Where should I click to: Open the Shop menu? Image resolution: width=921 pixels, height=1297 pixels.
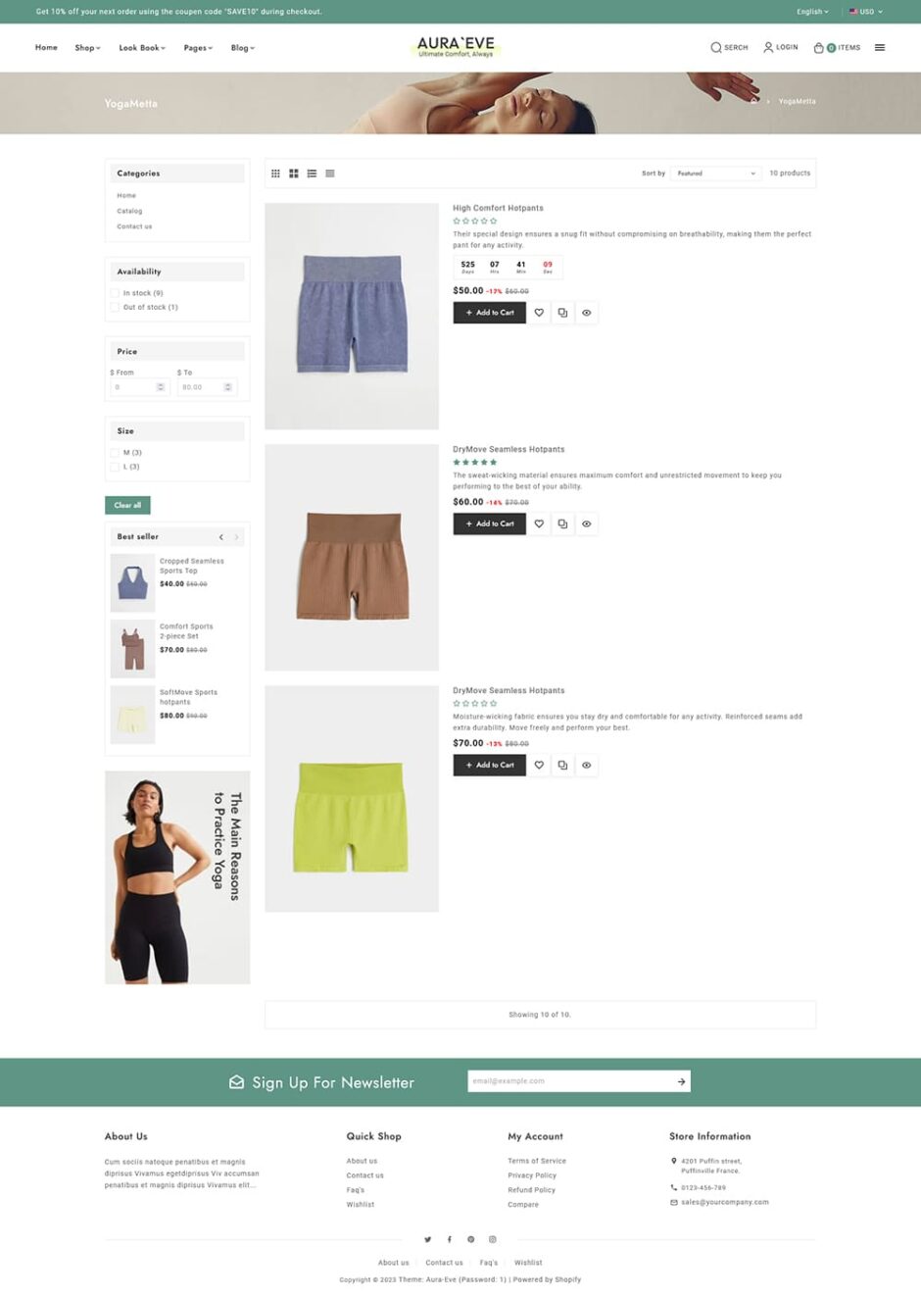87,47
